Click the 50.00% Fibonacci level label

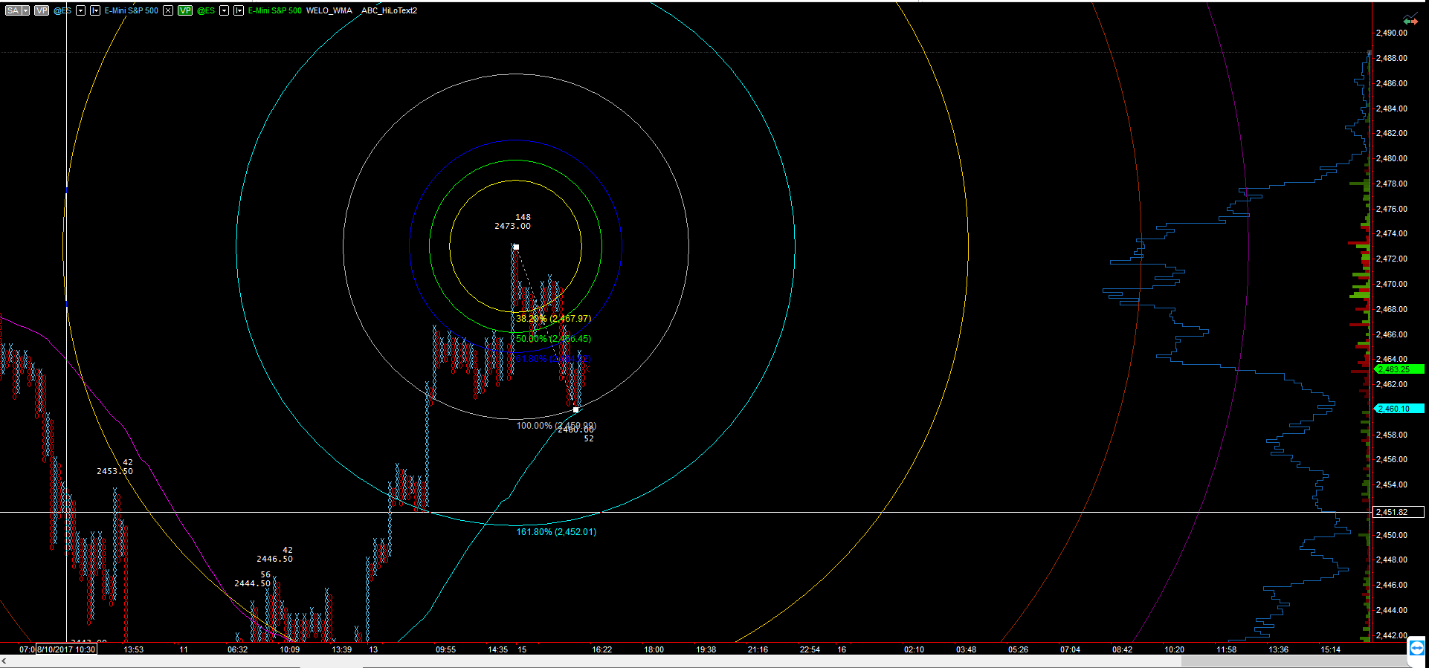[x=554, y=339]
